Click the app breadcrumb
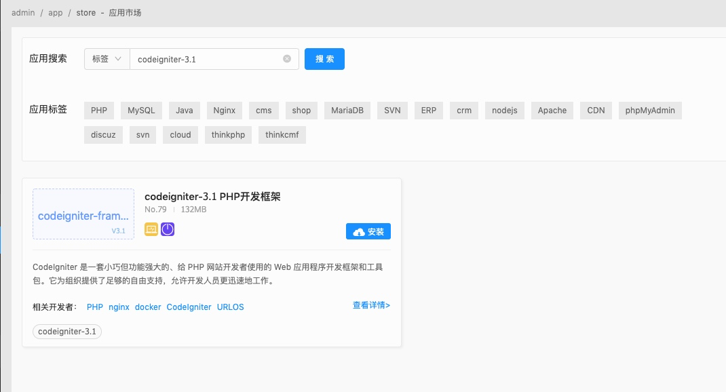Image resolution: width=726 pixels, height=392 pixels. [56, 12]
